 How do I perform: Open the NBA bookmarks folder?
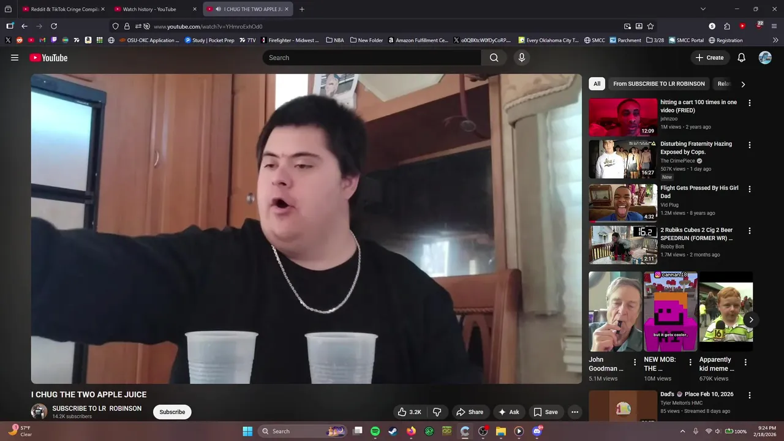pyautogui.click(x=335, y=40)
